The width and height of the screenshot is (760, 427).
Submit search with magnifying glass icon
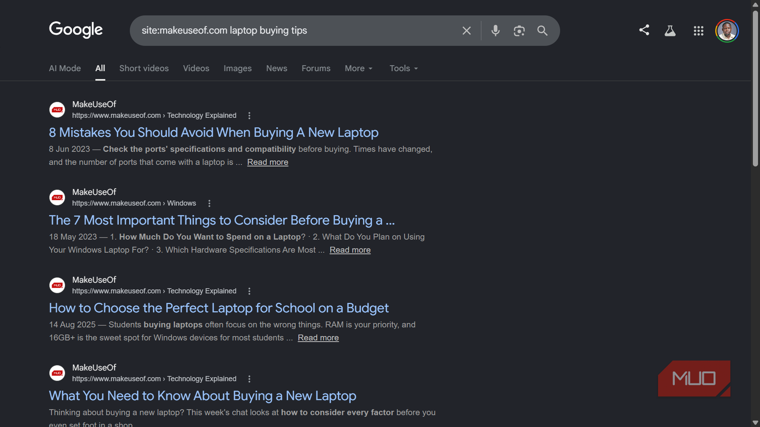[x=543, y=30]
